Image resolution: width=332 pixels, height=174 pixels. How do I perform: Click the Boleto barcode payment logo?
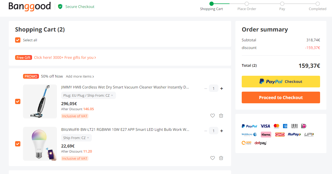[295, 126]
